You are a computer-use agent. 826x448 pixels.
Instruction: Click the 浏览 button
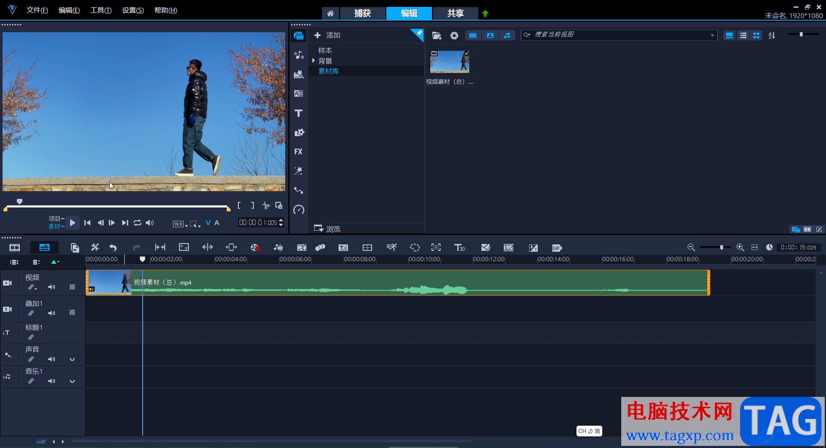327,229
